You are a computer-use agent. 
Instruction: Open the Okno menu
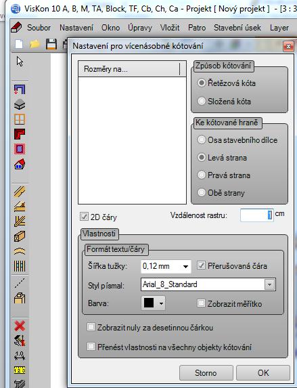(x=110, y=28)
